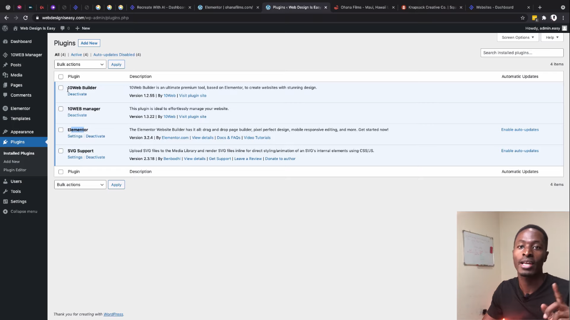
Task: Click the Collapse menu arrow icon
Action: coord(5,212)
